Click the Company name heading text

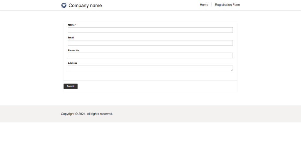pos(85,5)
